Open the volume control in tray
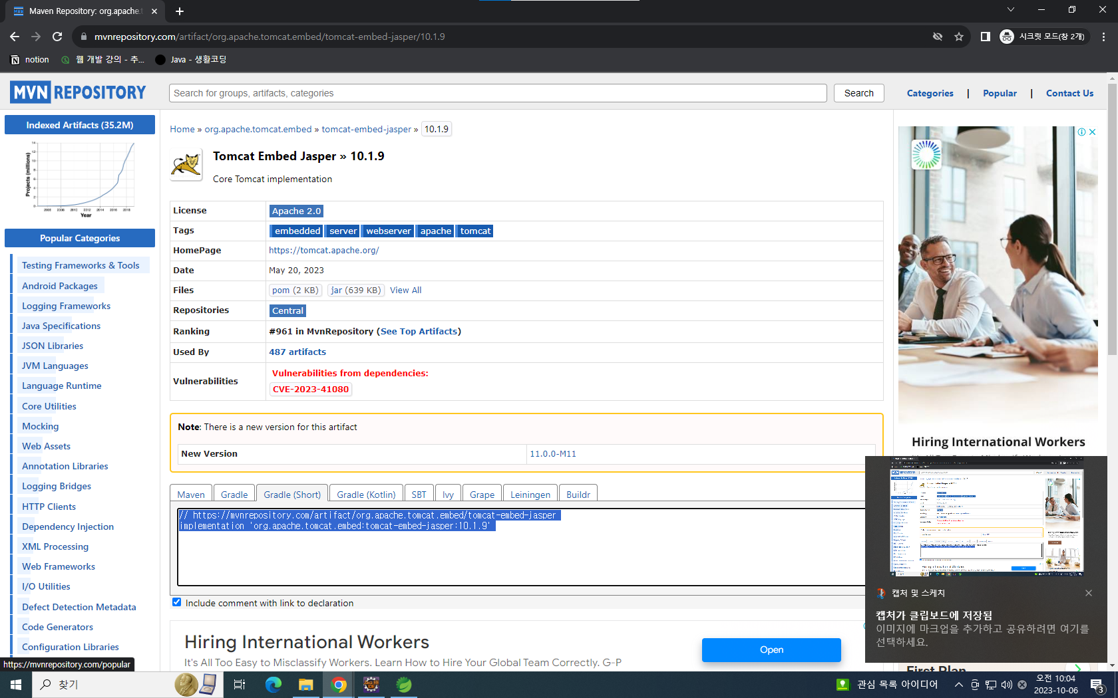This screenshot has width=1118, height=698. [x=1006, y=685]
